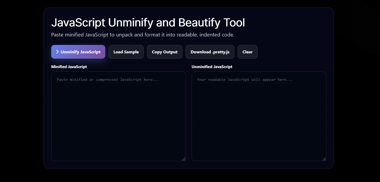Click the left edge of the Minified JavaScript border
This screenshot has height=182, width=380.
tap(51, 116)
